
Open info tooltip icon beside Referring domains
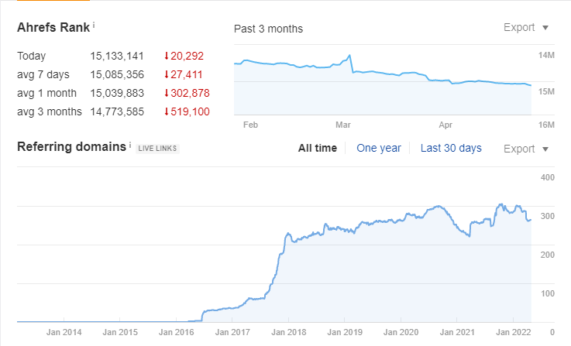pyautogui.click(x=130, y=145)
